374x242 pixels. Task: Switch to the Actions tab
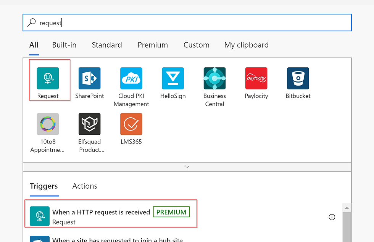(85, 186)
